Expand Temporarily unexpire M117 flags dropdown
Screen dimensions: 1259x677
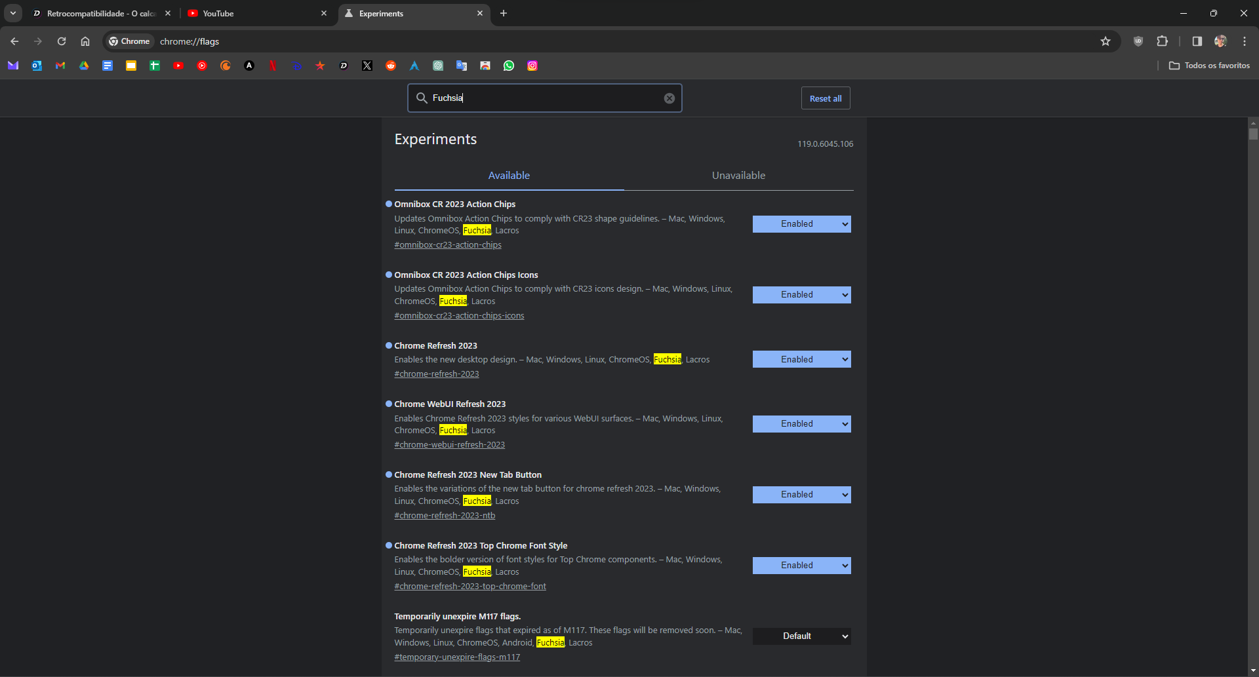(x=801, y=636)
